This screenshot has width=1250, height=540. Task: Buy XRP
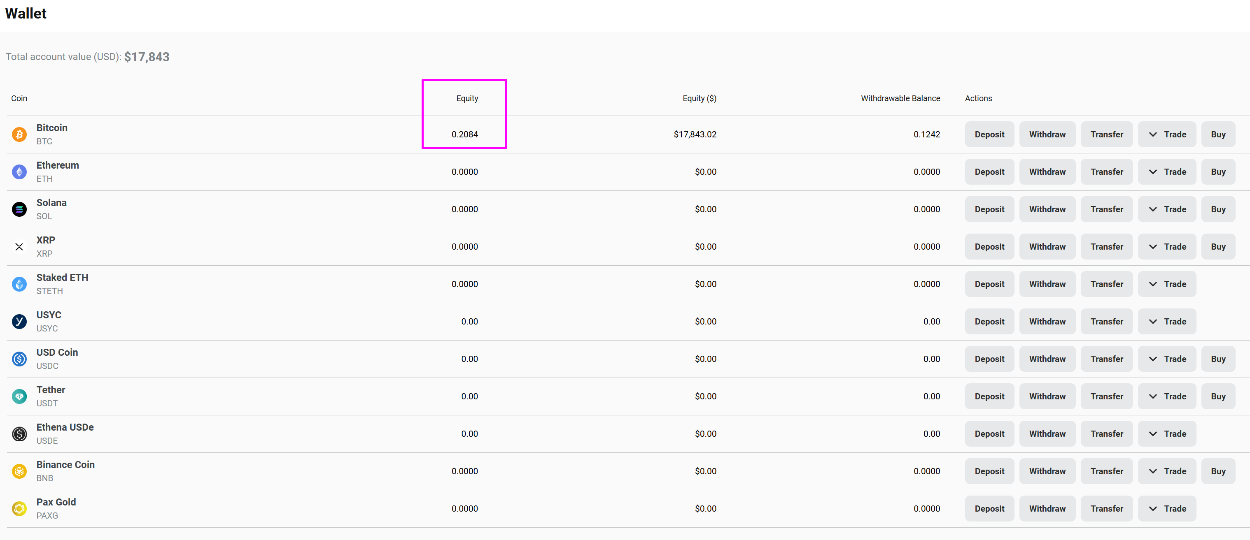point(1218,247)
